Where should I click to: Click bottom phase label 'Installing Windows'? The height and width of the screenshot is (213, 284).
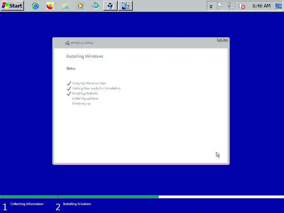(x=77, y=204)
